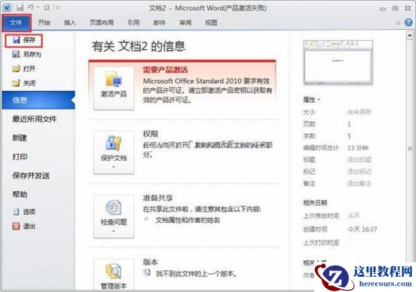Choose 关闭 in the file menu

tap(24, 83)
